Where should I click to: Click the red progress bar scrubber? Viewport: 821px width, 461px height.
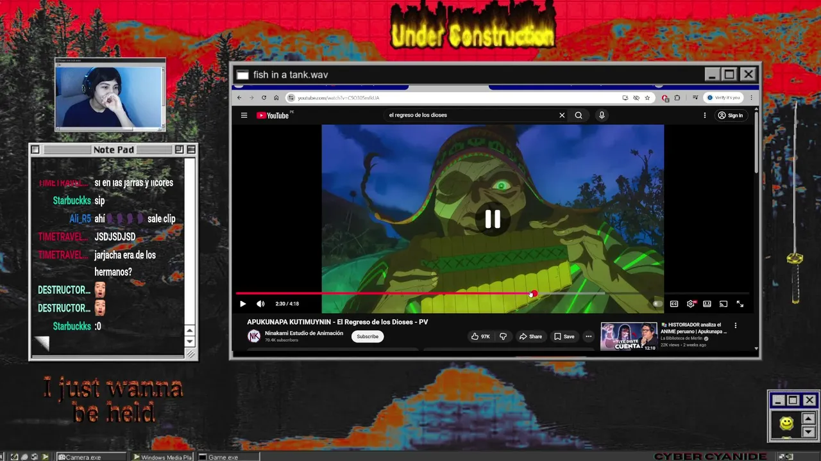tap(533, 294)
